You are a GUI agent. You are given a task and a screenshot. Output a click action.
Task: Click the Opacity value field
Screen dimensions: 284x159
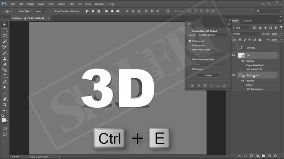tap(275, 34)
